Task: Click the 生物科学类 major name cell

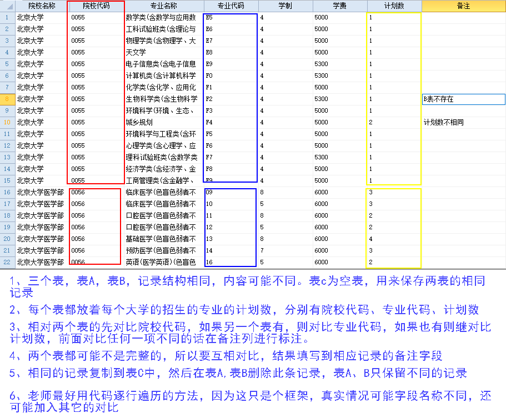Action: coord(164,99)
